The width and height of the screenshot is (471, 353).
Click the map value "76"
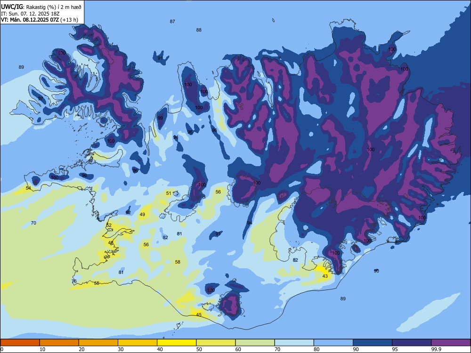[x=74, y=281]
